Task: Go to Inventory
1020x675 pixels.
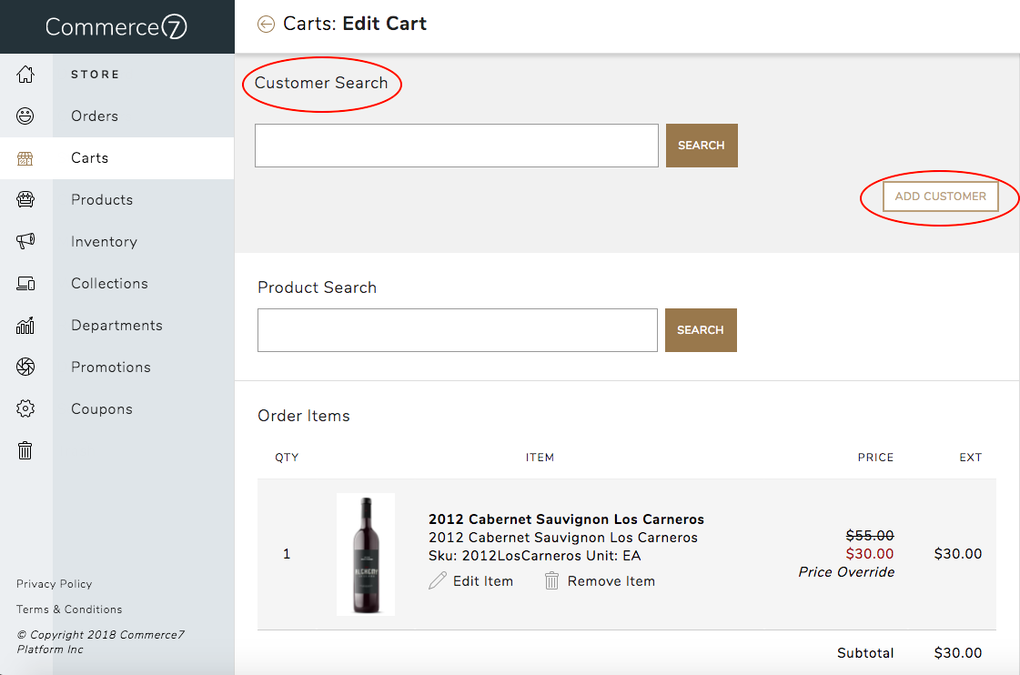Action: (x=104, y=241)
